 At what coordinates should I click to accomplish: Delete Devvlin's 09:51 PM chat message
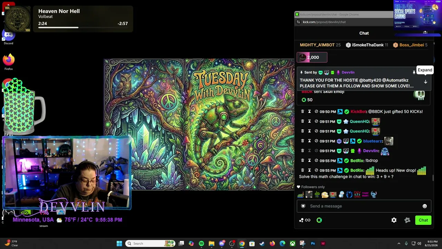click(x=302, y=151)
